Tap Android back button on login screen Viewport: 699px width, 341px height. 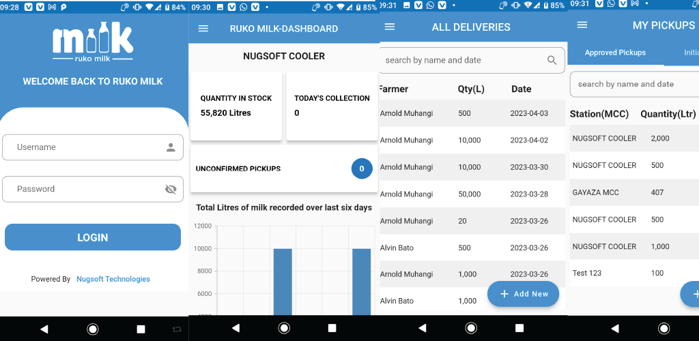pyautogui.click(x=44, y=329)
